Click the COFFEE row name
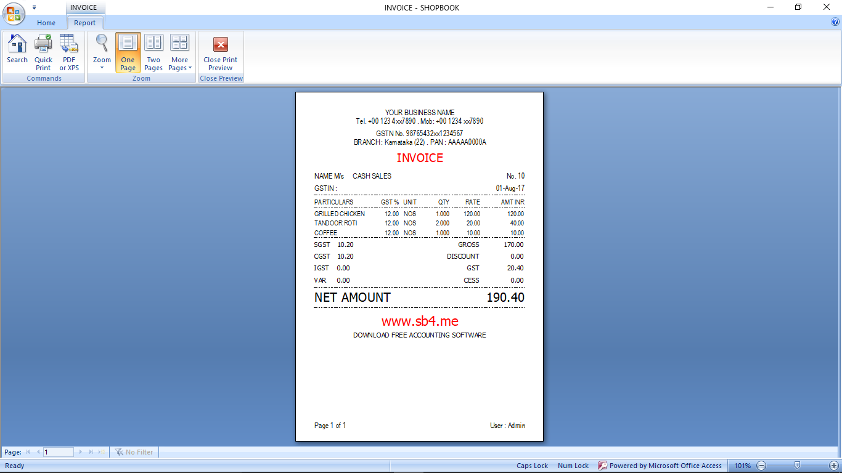 pos(325,233)
